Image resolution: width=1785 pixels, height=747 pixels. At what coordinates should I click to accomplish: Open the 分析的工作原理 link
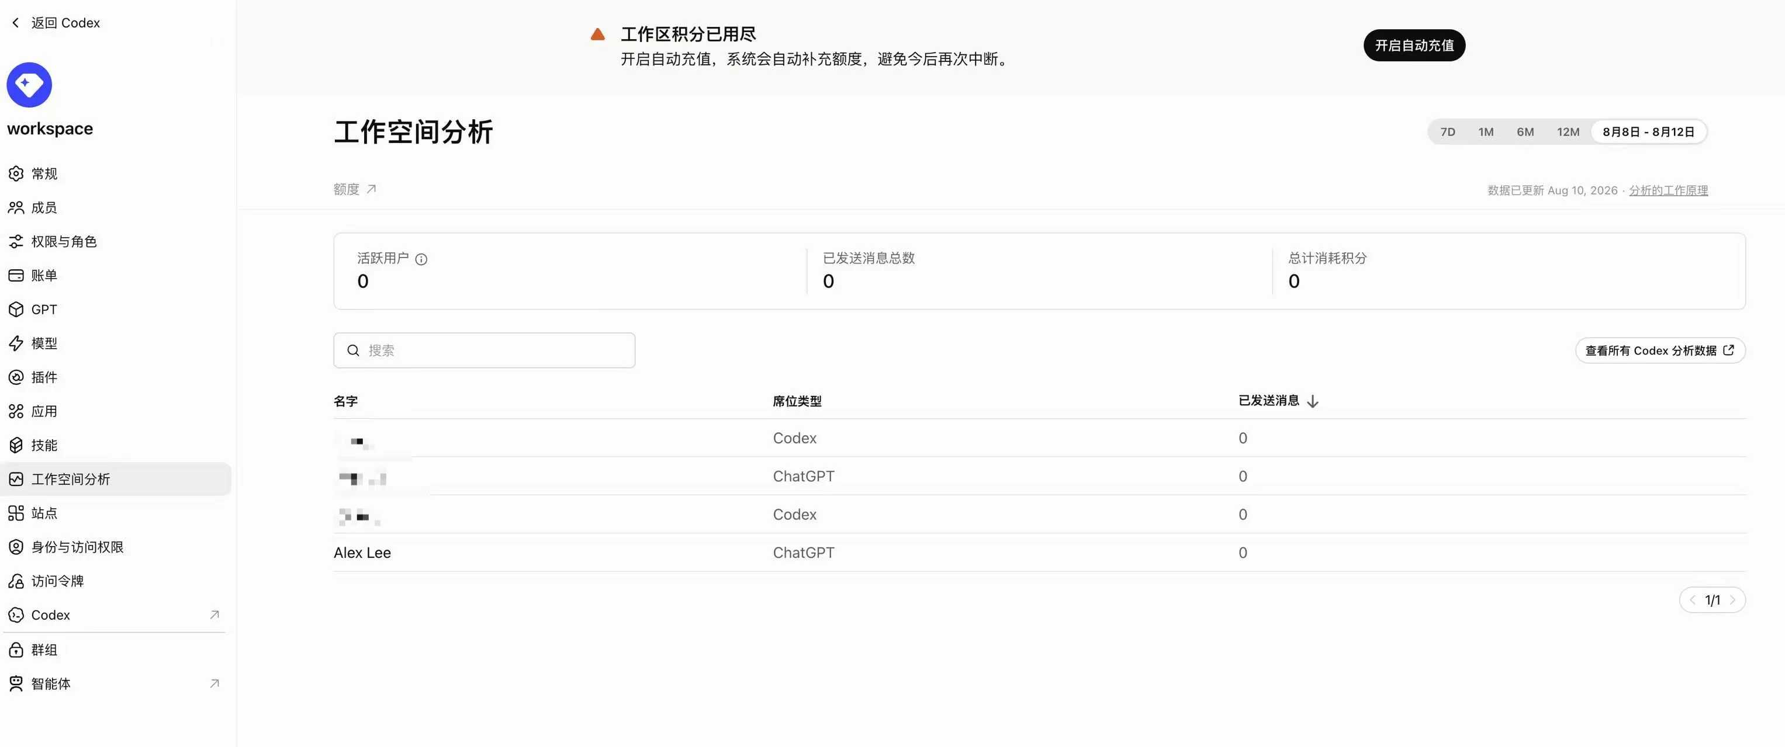(1669, 190)
